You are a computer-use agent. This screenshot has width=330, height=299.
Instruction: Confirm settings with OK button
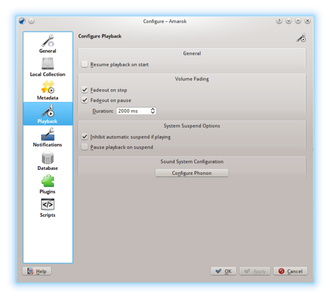(224, 271)
